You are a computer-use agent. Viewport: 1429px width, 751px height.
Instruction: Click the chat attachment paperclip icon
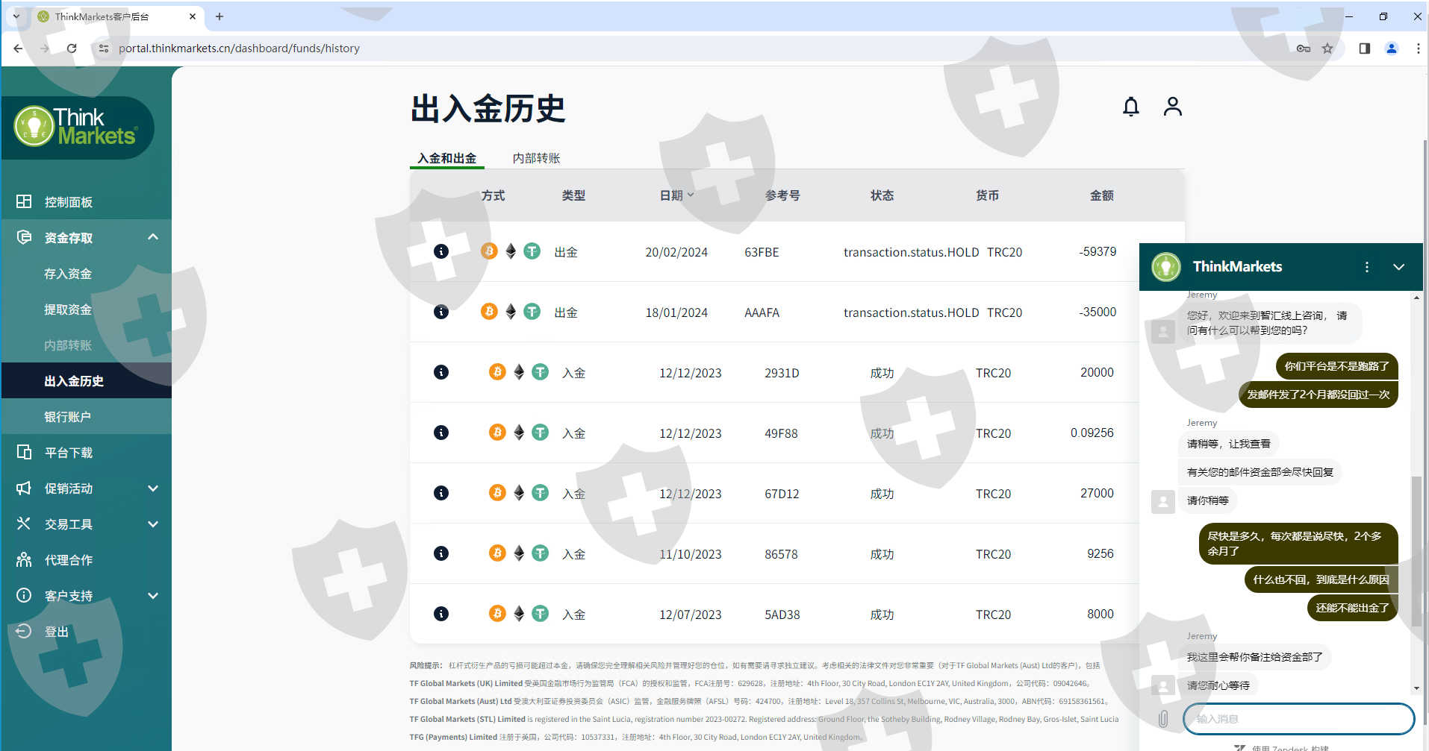tap(1162, 719)
